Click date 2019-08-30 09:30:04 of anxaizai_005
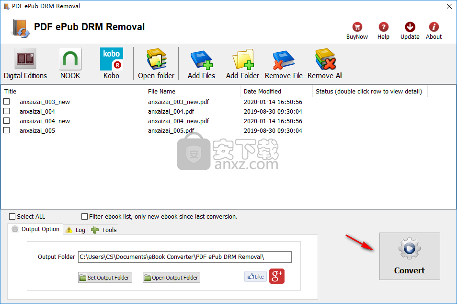Viewport: 457px width, 304px height. coord(273,131)
